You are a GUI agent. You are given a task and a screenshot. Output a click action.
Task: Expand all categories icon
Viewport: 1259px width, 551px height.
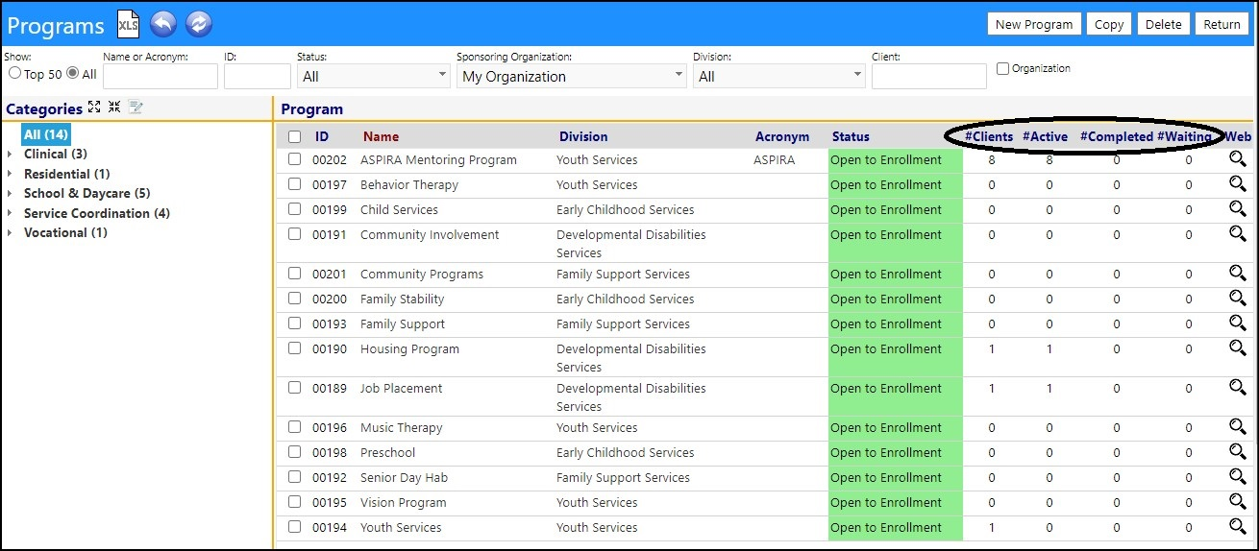(x=93, y=108)
